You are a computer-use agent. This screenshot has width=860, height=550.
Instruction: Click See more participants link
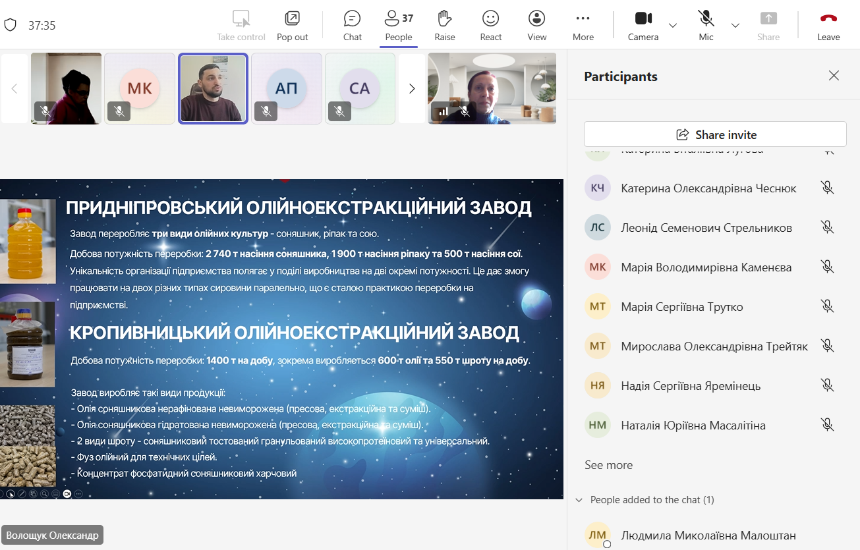pos(608,465)
